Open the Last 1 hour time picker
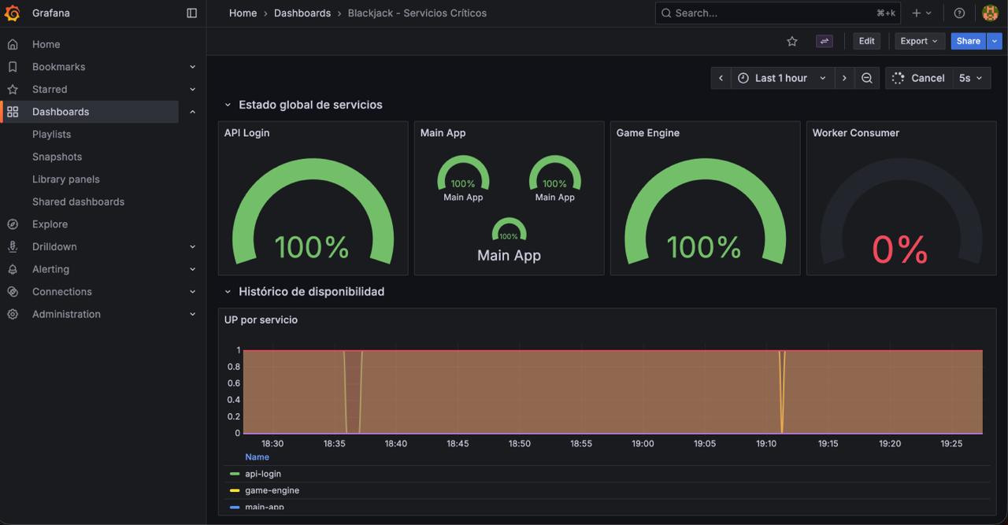 pos(783,78)
